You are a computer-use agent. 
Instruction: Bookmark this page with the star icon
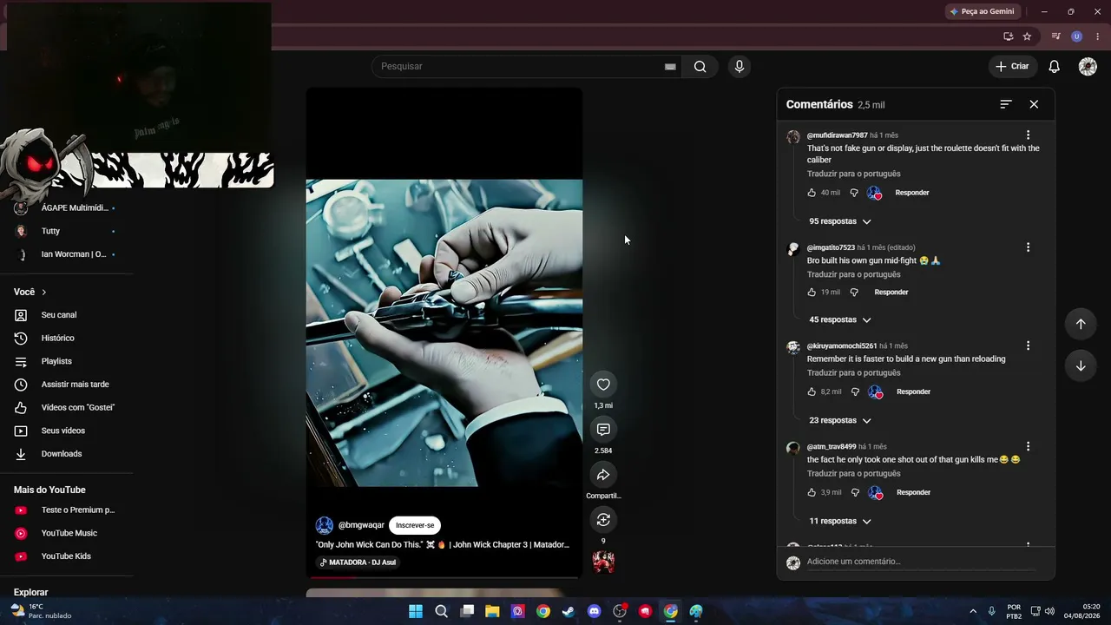[1027, 36]
